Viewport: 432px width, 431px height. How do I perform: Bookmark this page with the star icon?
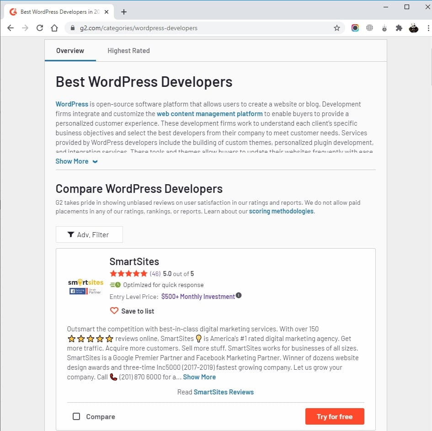click(336, 28)
